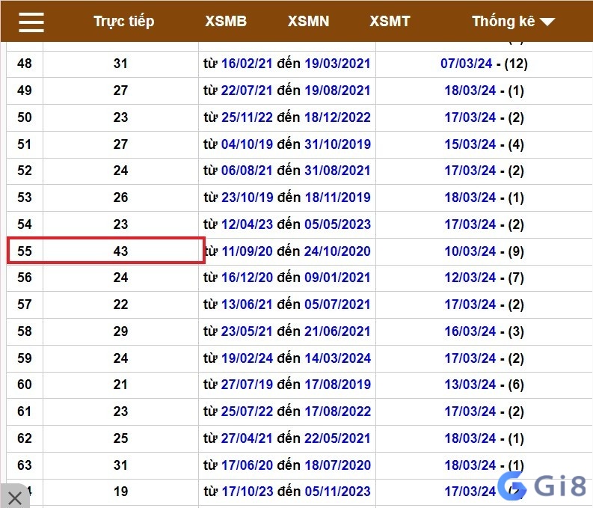
Task: Open the 04/10/19 date link
Action: (x=247, y=144)
